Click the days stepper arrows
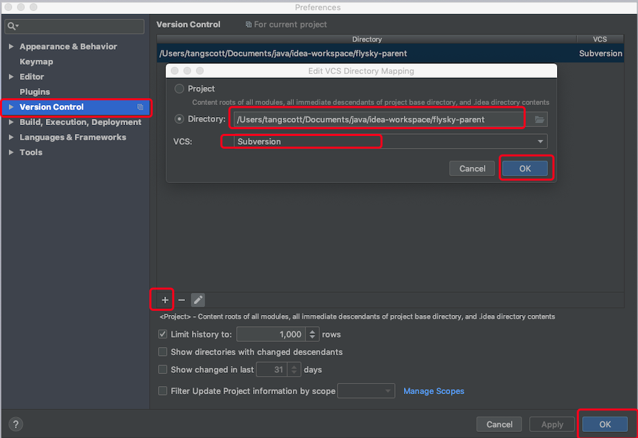638x438 pixels. [x=294, y=369]
